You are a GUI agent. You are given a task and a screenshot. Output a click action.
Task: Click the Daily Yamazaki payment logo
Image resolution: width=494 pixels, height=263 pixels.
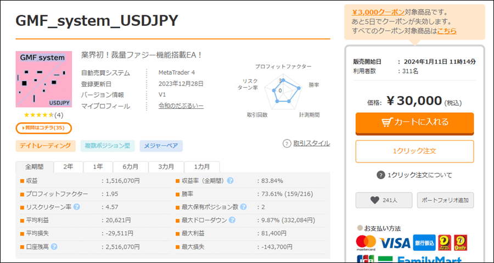click(461, 243)
